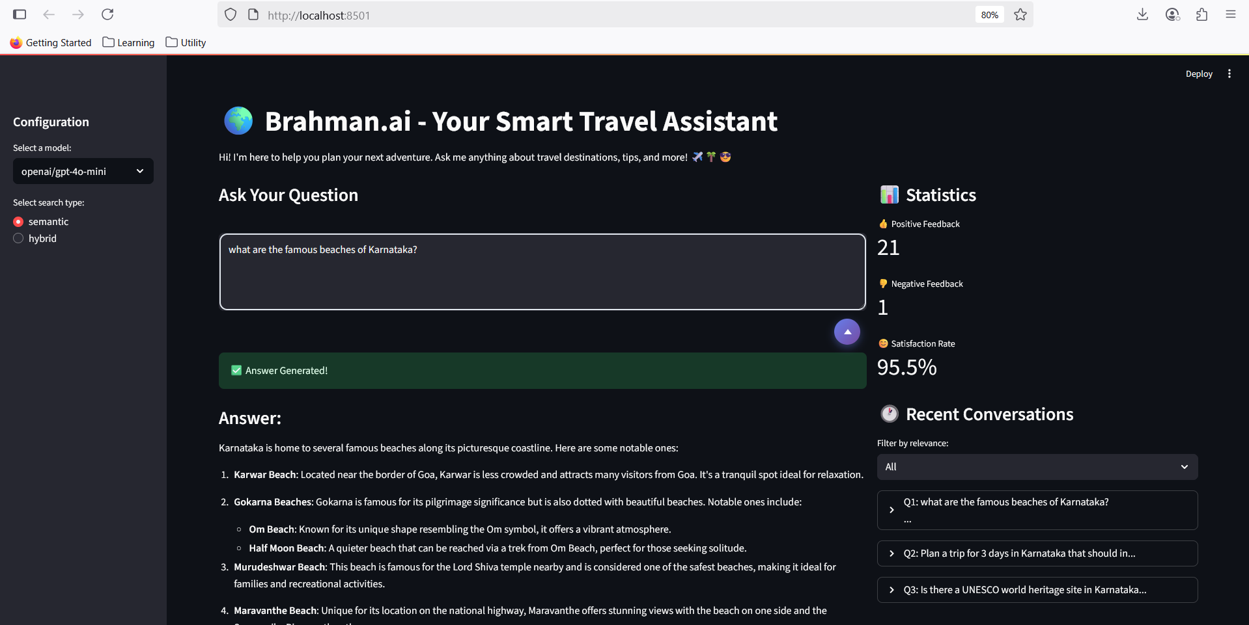Open the Getting Started bookmark

50,42
